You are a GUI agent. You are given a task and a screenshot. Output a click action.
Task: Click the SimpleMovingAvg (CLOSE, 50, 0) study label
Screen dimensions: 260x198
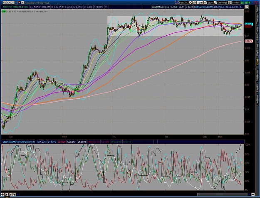coord(168,7)
